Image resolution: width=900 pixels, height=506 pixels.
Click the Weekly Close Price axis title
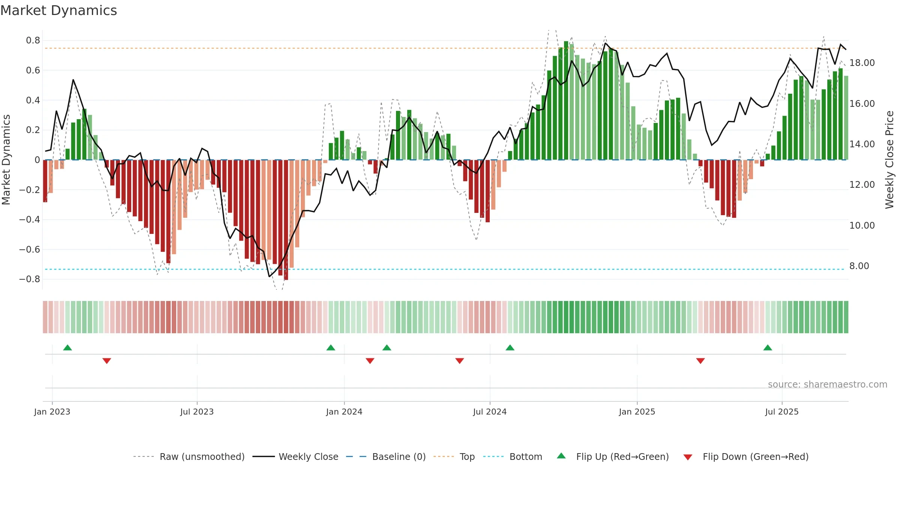pyautogui.click(x=889, y=160)
